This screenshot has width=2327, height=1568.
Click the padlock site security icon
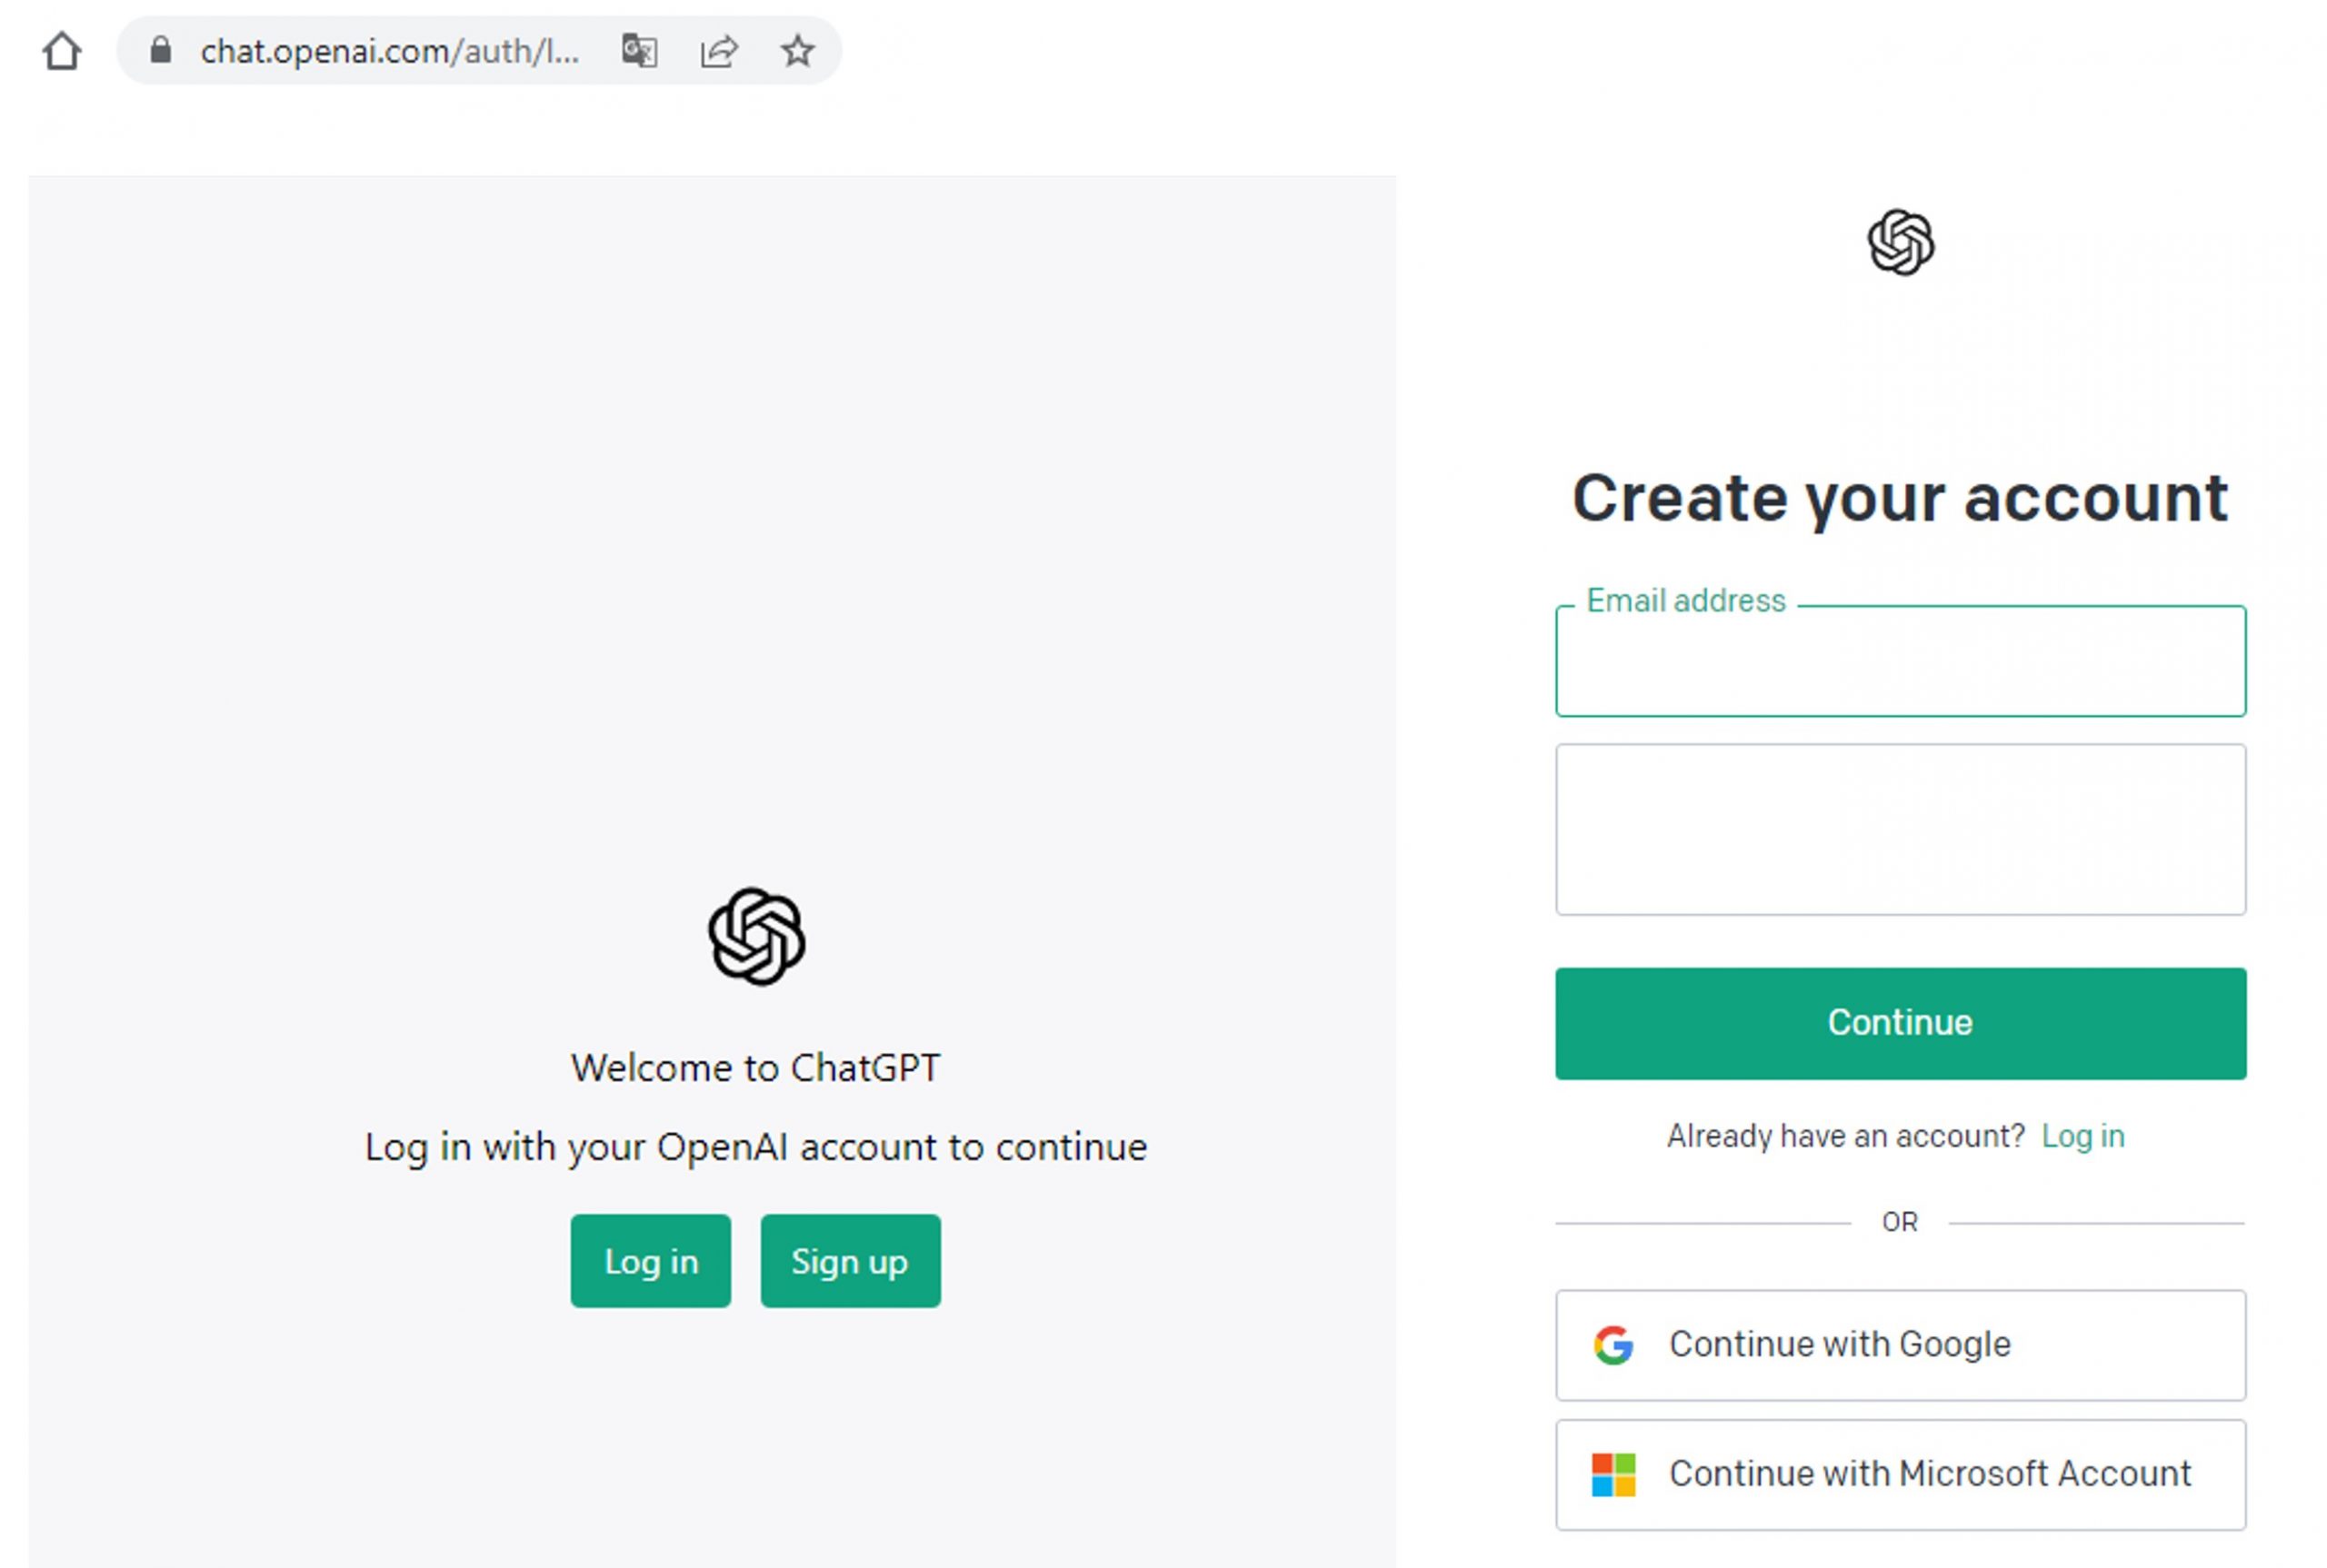[x=160, y=50]
